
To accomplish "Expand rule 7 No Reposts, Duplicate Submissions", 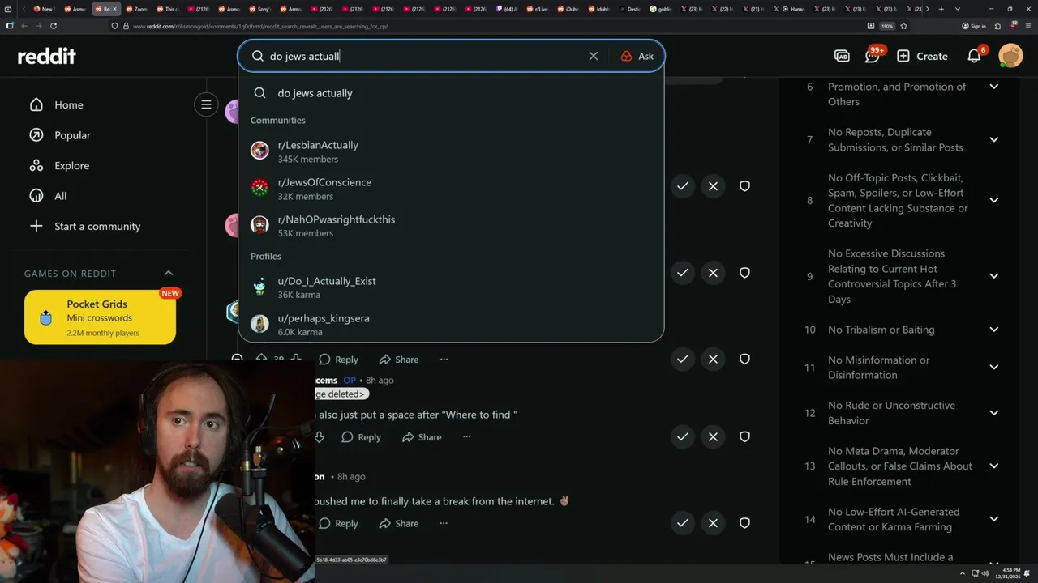I will point(993,139).
